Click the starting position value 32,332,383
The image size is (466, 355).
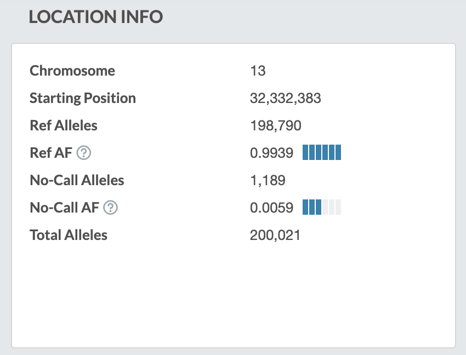tap(285, 99)
